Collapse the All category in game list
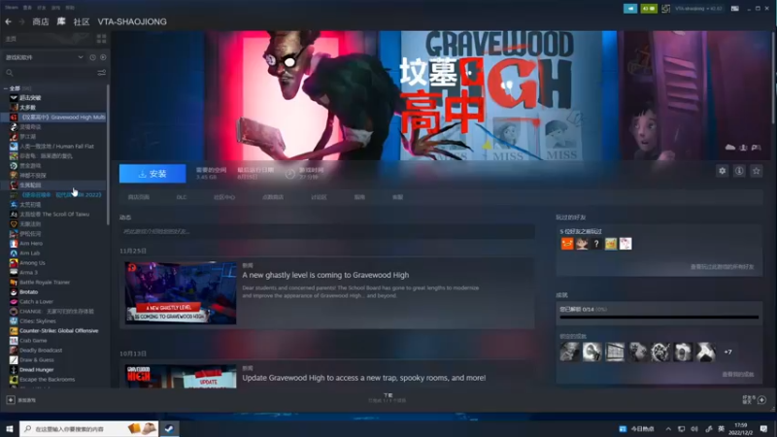 6,88
